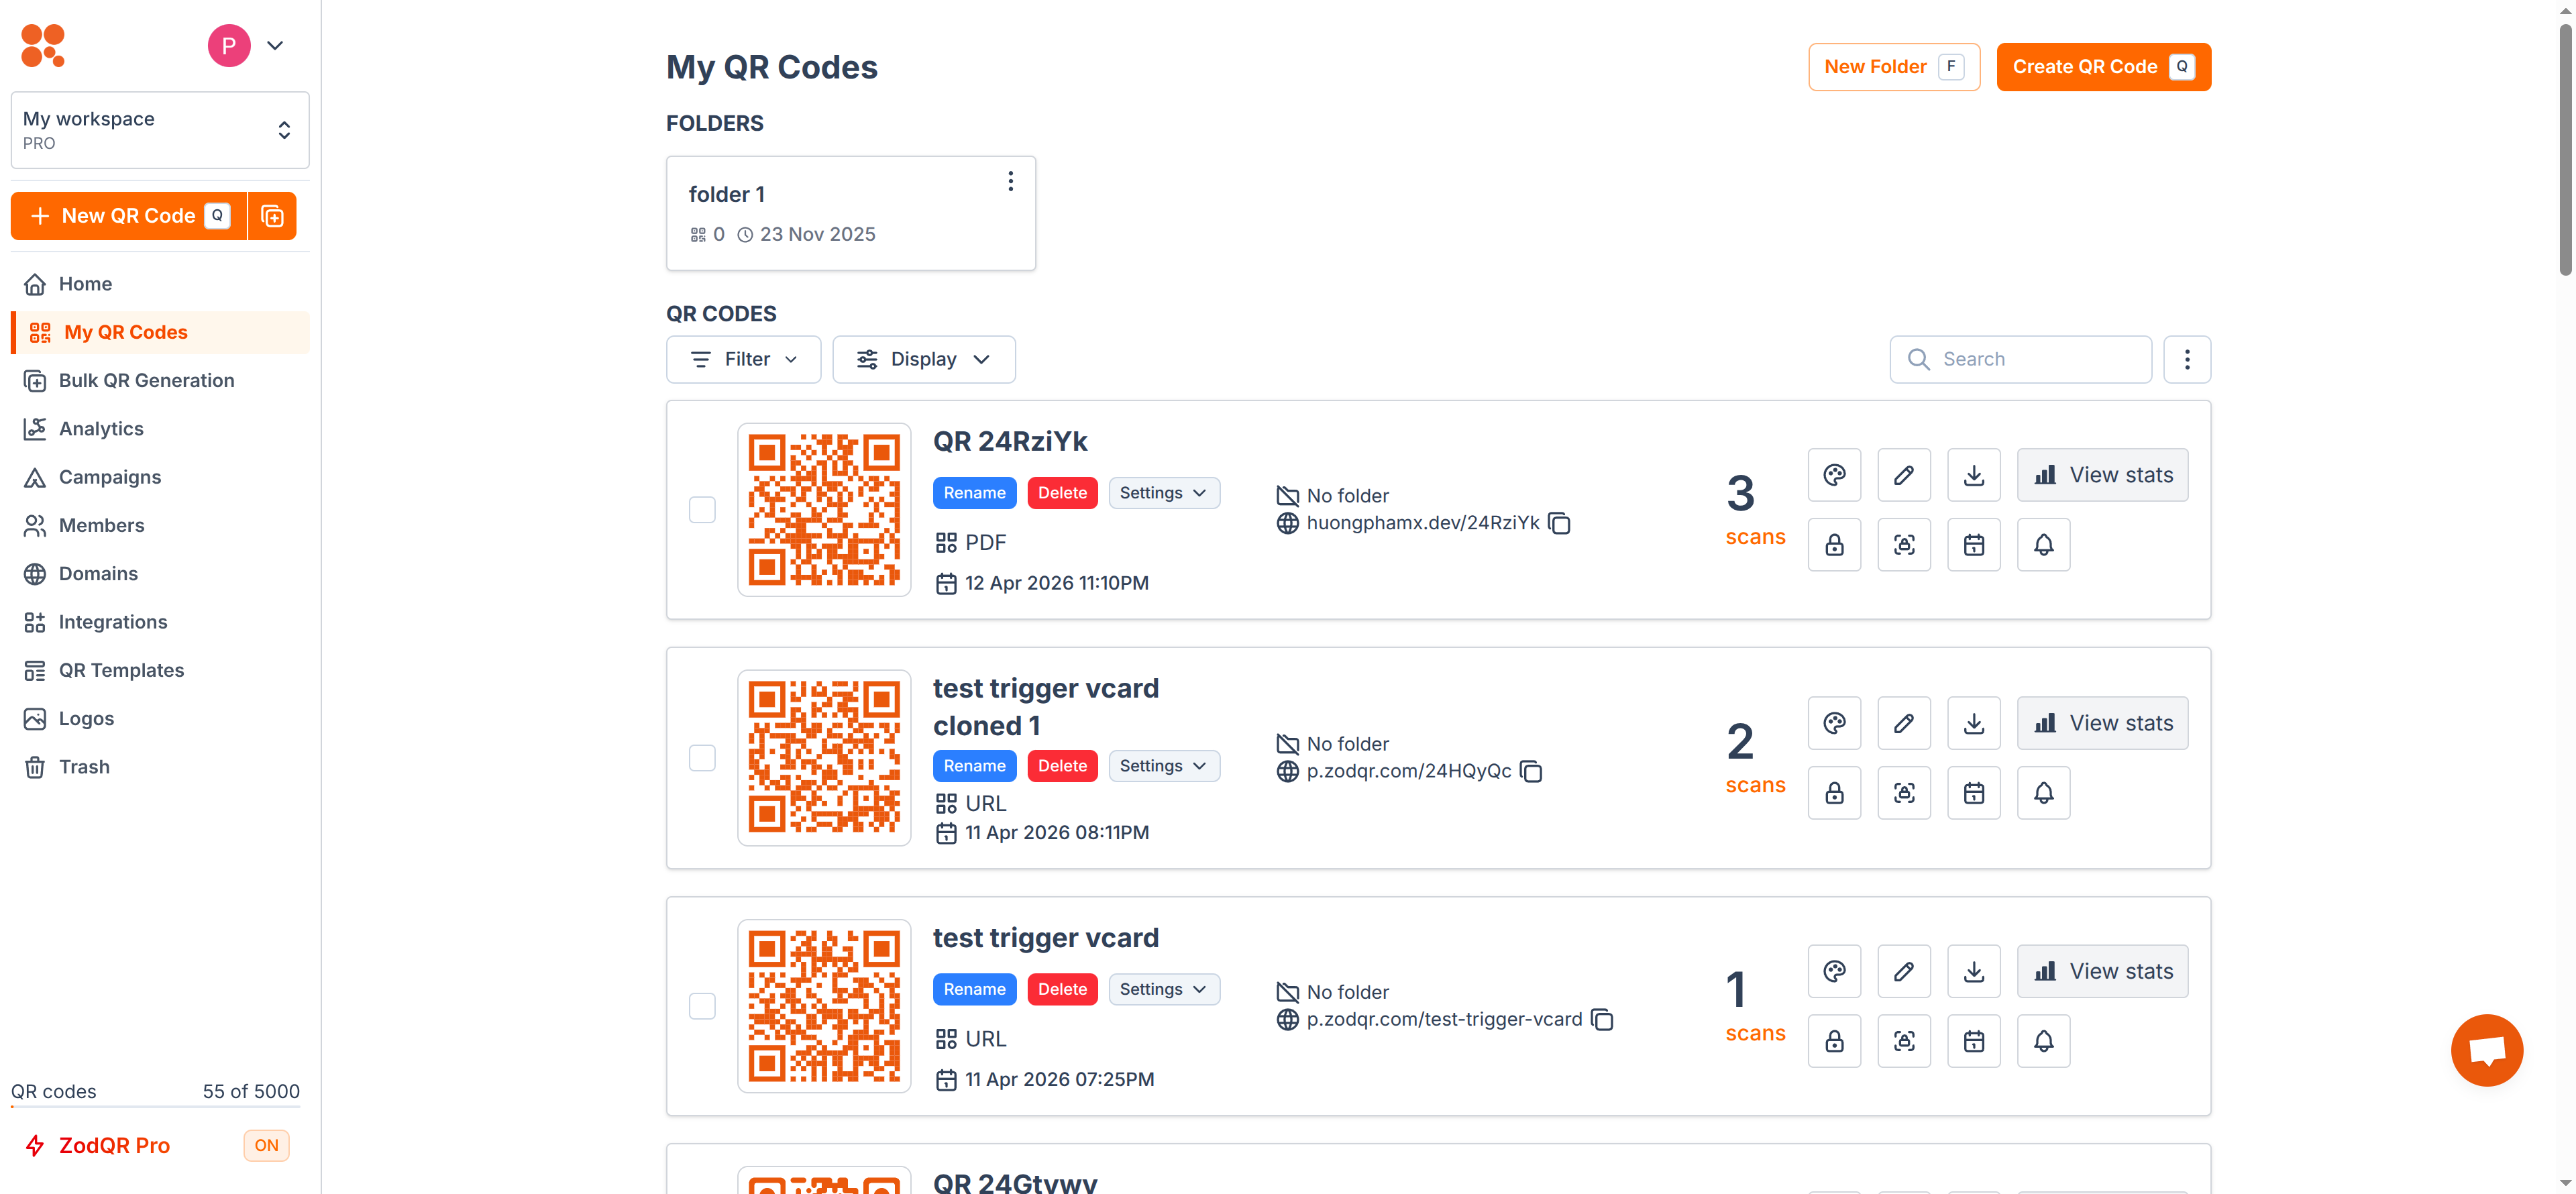Download the QR 24RziYk code
The height and width of the screenshot is (1194, 2576).
(1974, 475)
